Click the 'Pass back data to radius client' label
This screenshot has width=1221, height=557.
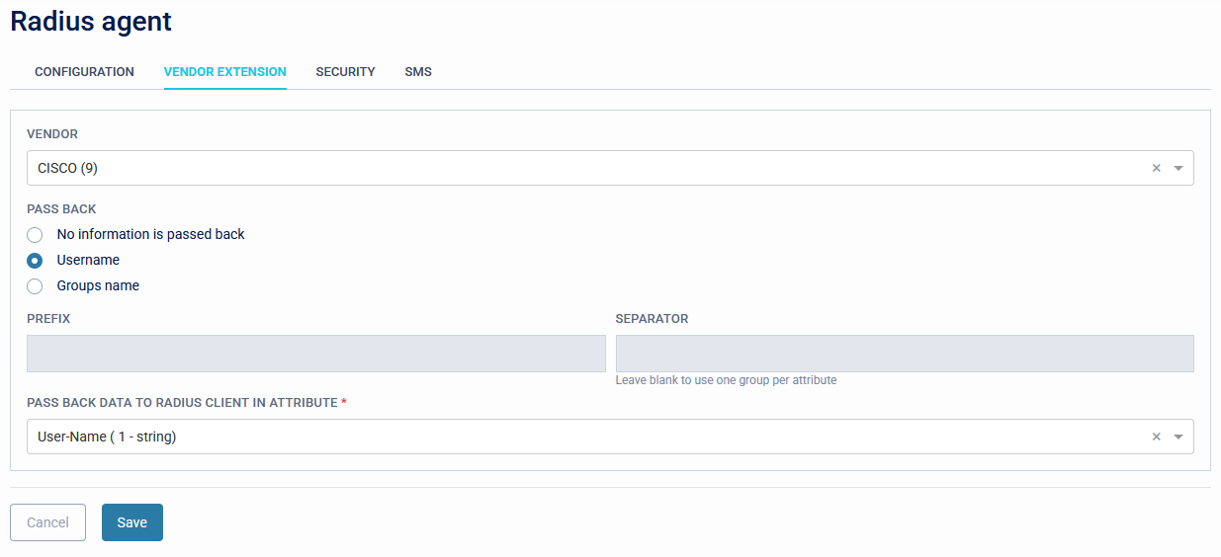click(x=182, y=403)
